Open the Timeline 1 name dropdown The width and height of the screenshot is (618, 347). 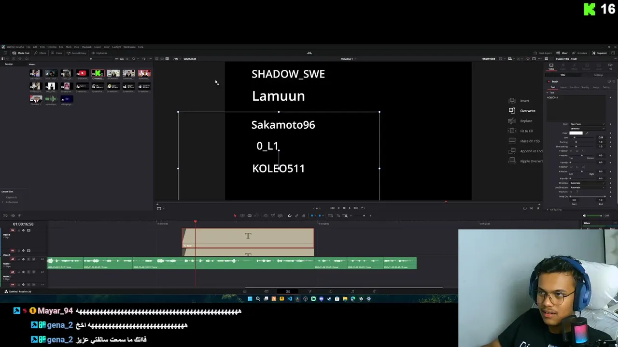coord(348,59)
